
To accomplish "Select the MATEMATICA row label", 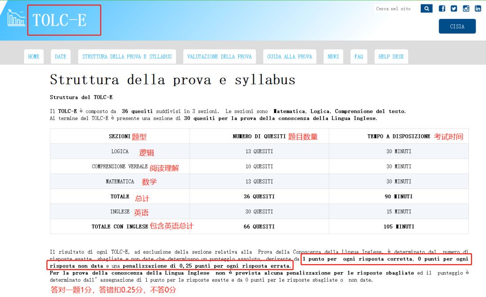I will pos(120,181).
